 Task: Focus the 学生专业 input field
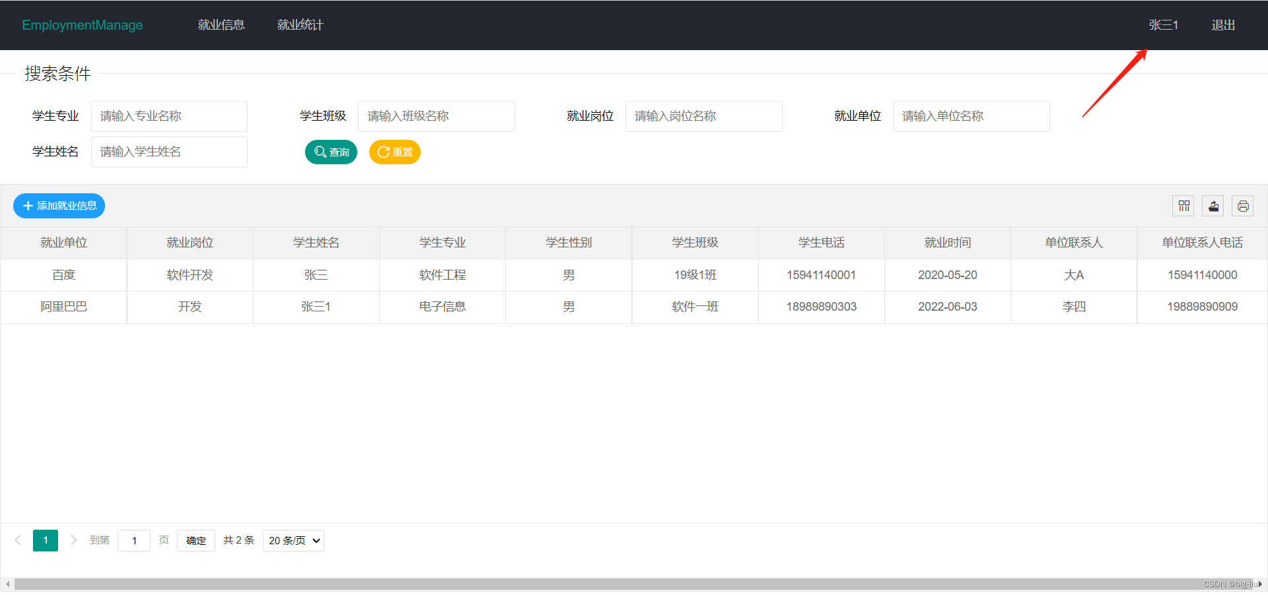pyautogui.click(x=169, y=116)
